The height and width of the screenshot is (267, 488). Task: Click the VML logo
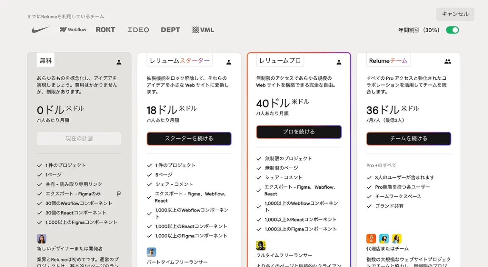point(203,30)
